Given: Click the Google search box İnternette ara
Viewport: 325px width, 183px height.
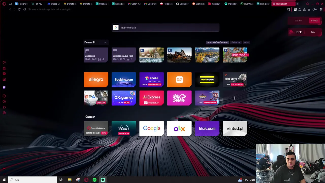Looking at the screenshot, I should pyautogui.click(x=166, y=27).
